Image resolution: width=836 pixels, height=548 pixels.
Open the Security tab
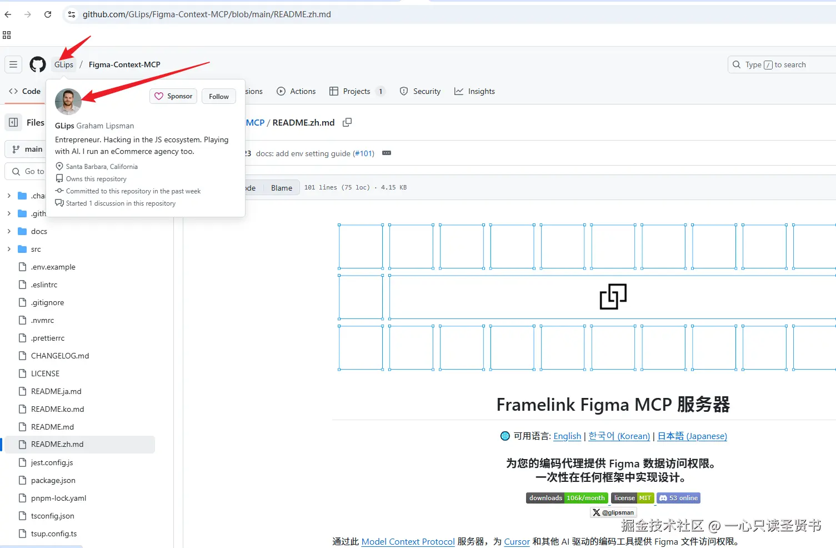(420, 91)
